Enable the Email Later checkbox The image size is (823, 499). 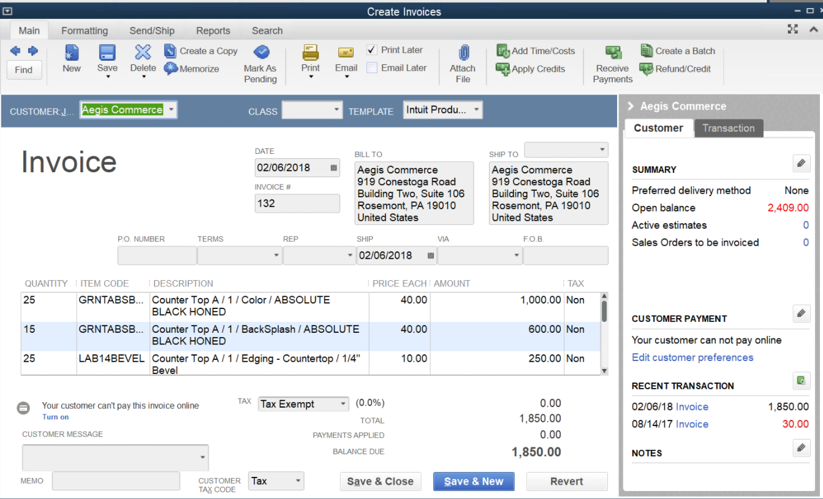(372, 68)
